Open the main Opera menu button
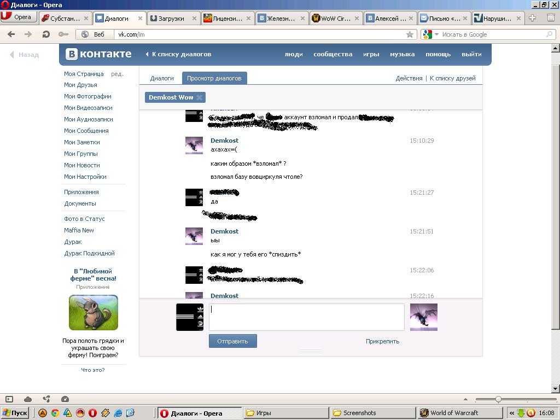Image resolution: width=560 pixels, height=420 pixels. point(17,17)
